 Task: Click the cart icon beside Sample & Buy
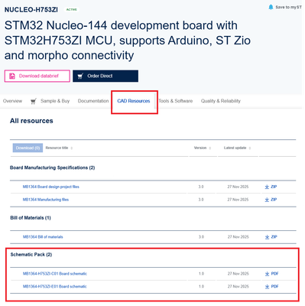34,101
